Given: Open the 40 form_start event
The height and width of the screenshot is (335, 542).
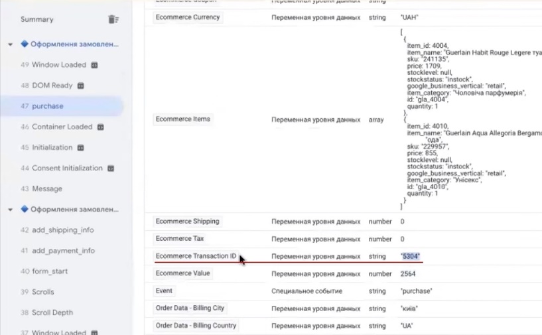Looking at the screenshot, I should (44, 271).
